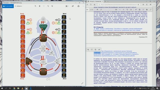Open Task View on the taskbar
160x90 pixels.
10,88
